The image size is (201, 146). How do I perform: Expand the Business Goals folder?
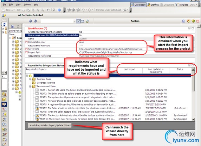tap(30, 79)
